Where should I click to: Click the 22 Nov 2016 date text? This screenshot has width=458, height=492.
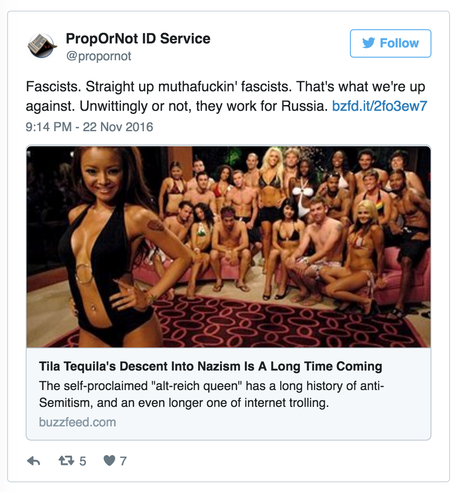click(x=118, y=127)
